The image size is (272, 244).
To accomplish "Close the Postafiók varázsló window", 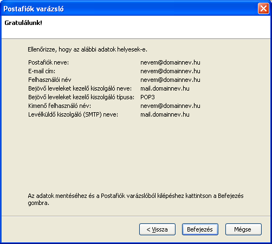I will pos(263,9).
